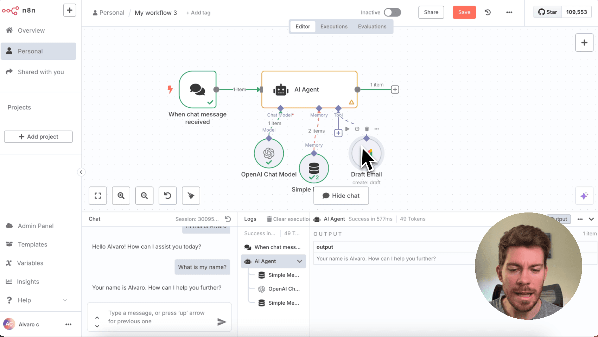Viewport: 598px width, 337px height.
Task: Collapse the left sidebar arrow
Action: [81, 172]
